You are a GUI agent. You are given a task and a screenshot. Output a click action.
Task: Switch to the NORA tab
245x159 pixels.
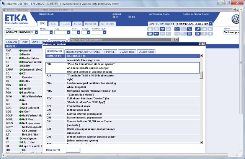(77, 24)
